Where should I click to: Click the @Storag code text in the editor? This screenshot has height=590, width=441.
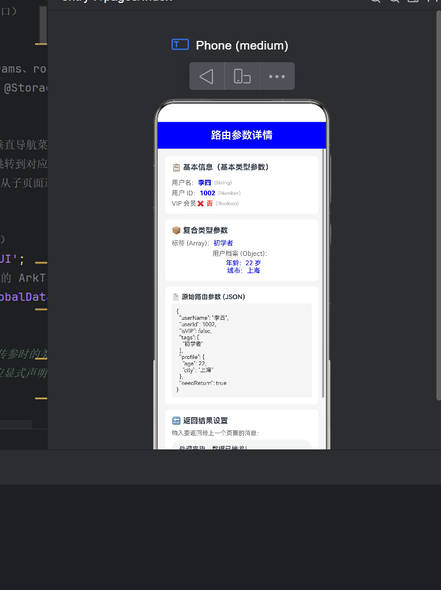point(25,88)
